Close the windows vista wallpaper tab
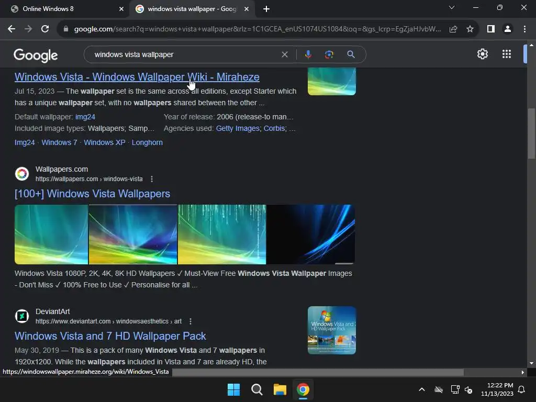This screenshot has height=402, width=536. [x=247, y=9]
